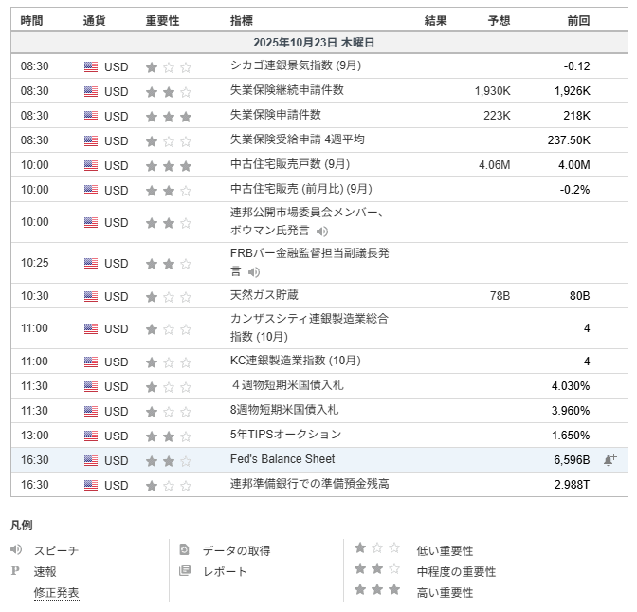Click the レポート icon in the legend

point(185,571)
